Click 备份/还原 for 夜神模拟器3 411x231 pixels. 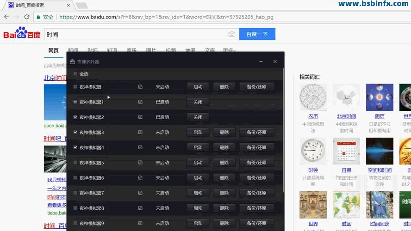click(x=256, y=132)
